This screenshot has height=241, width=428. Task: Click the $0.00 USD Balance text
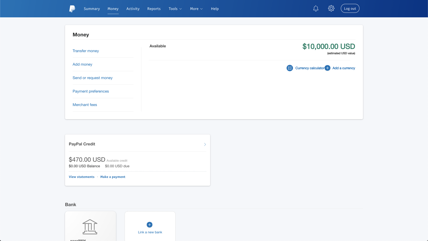pyautogui.click(x=84, y=166)
